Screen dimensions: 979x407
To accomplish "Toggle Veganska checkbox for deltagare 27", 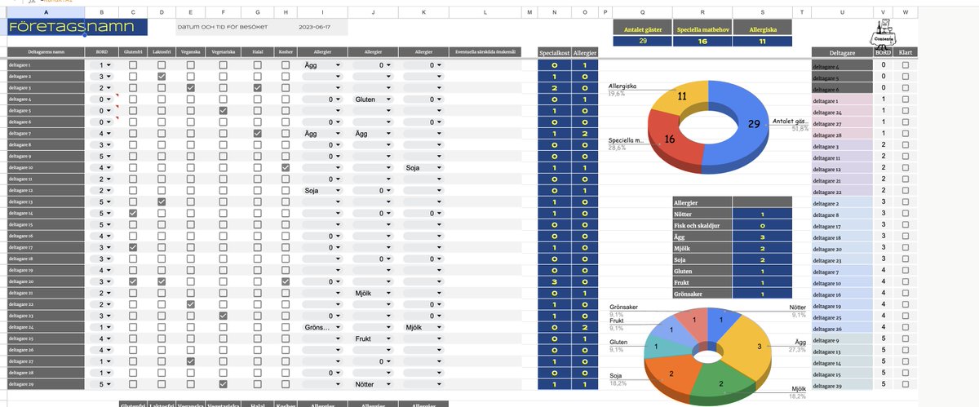I will pyautogui.click(x=190, y=361).
